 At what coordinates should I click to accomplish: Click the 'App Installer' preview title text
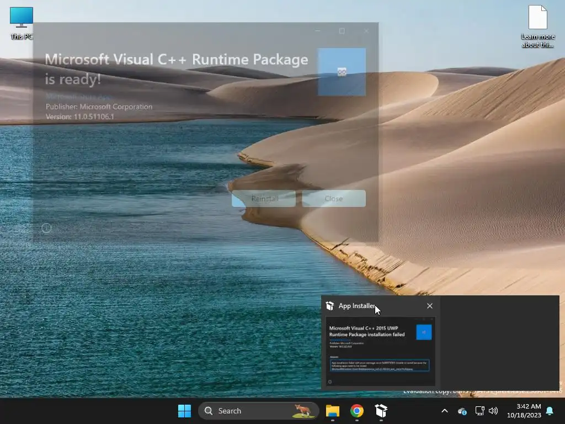tap(357, 306)
